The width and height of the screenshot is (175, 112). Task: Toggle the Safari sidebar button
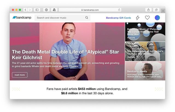point(37,10)
